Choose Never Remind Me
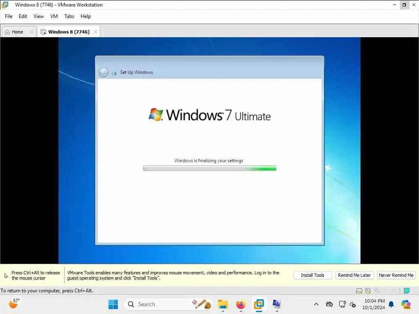419x314 pixels. (396, 275)
